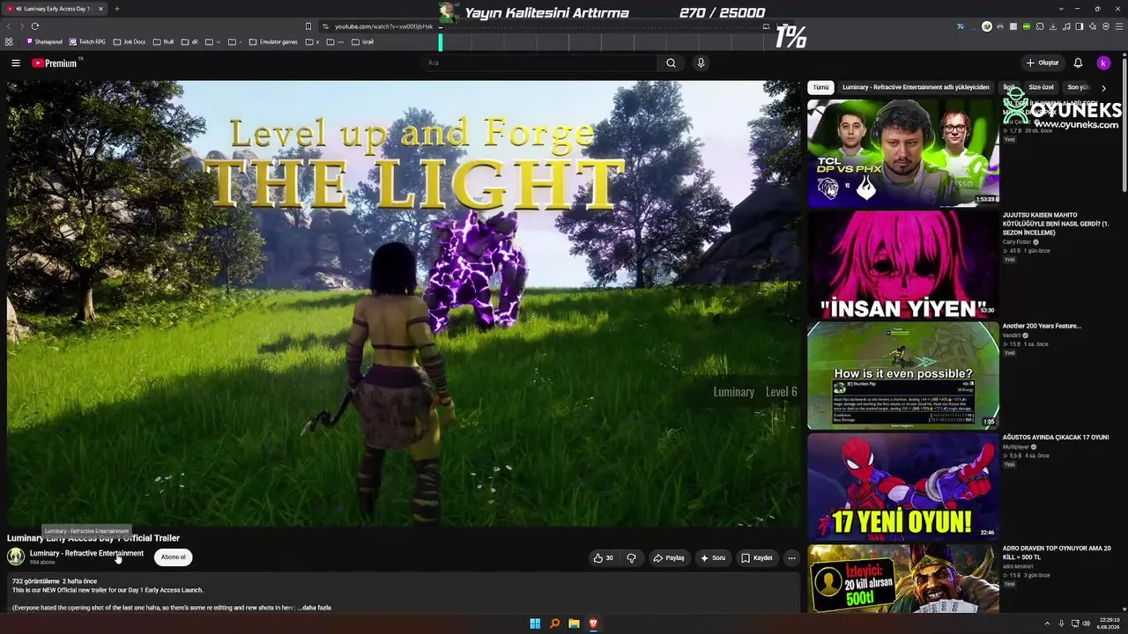Open JUJUTSU KAISEN MAHITO video title
Viewport: 1128px width, 634px height.
click(x=1056, y=224)
